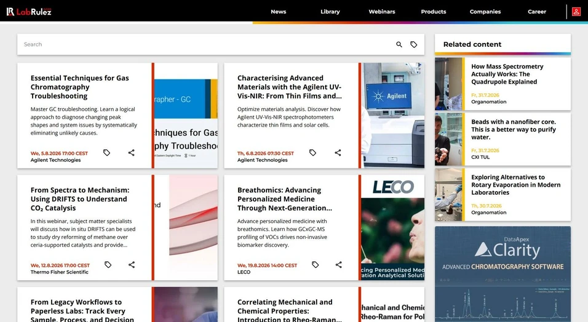Click Optimize materials analysis description text

point(288,117)
